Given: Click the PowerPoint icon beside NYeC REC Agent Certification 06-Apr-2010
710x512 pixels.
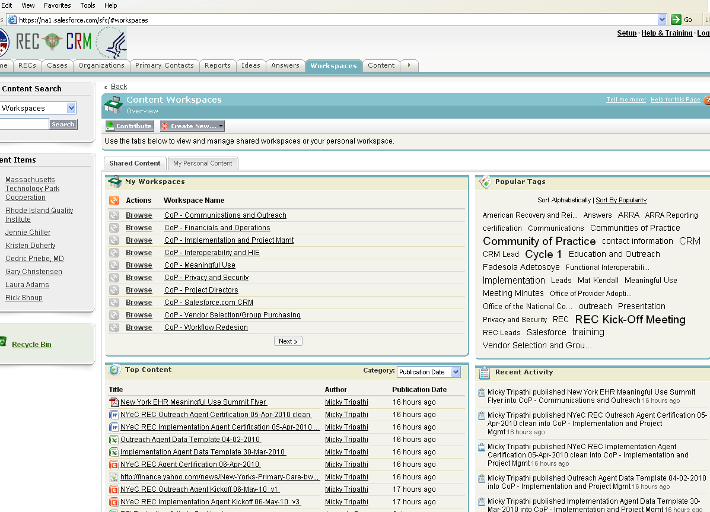Looking at the screenshot, I should tap(114, 465).
